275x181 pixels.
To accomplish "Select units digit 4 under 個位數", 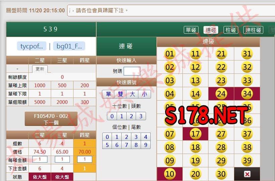I will [x=146, y=137].
